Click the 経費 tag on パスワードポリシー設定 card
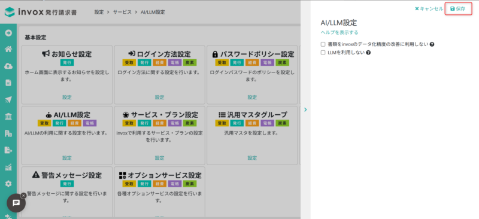Image resolution: width=479 pixels, height=219 pixels. click(x=252, y=63)
